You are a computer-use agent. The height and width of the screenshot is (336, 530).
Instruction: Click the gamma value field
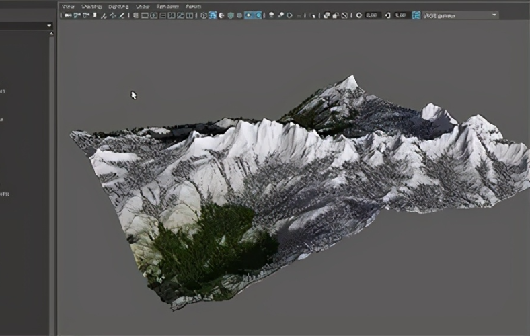coord(402,15)
